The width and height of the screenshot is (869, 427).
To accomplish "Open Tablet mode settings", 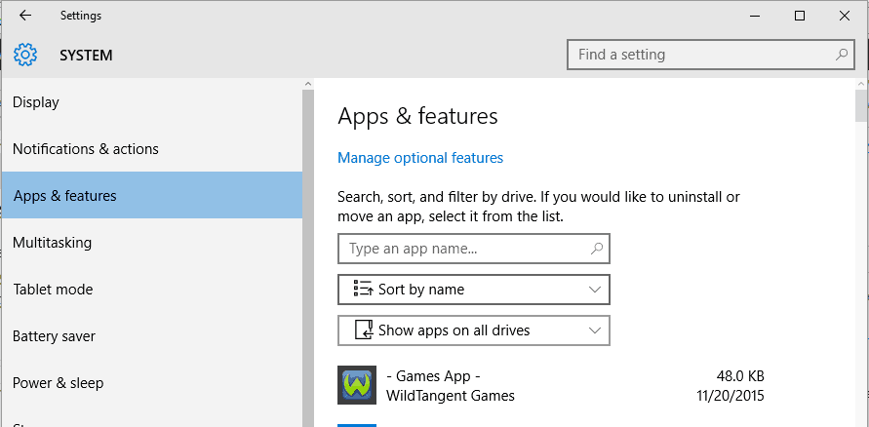I will click(x=152, y=290).
